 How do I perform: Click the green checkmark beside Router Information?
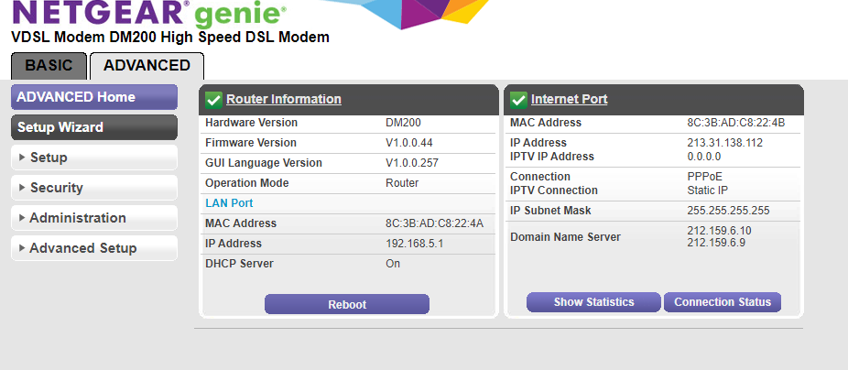click(x=213, y=99)
